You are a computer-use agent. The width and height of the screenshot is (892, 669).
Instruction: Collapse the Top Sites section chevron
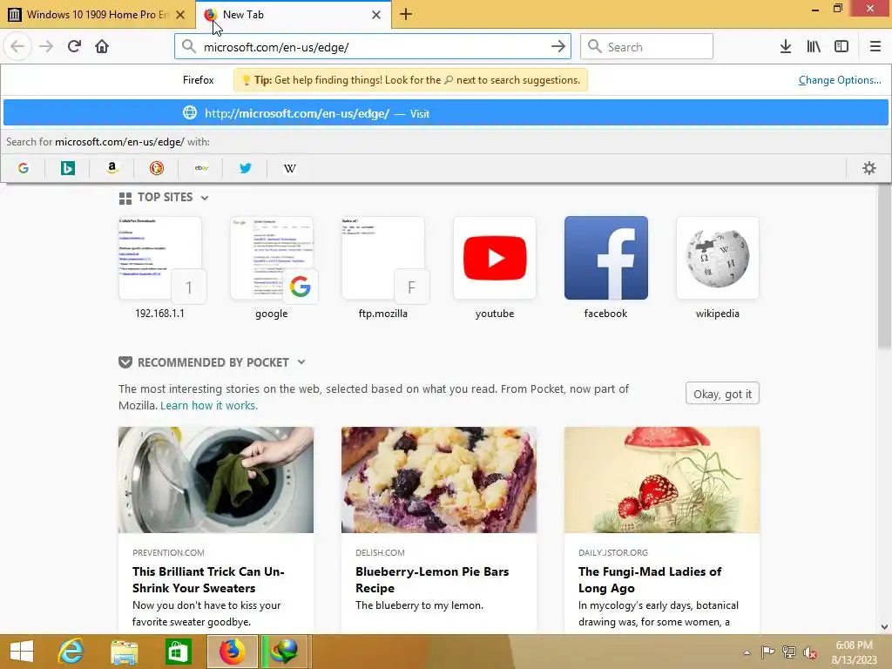(x=205, y=198)
